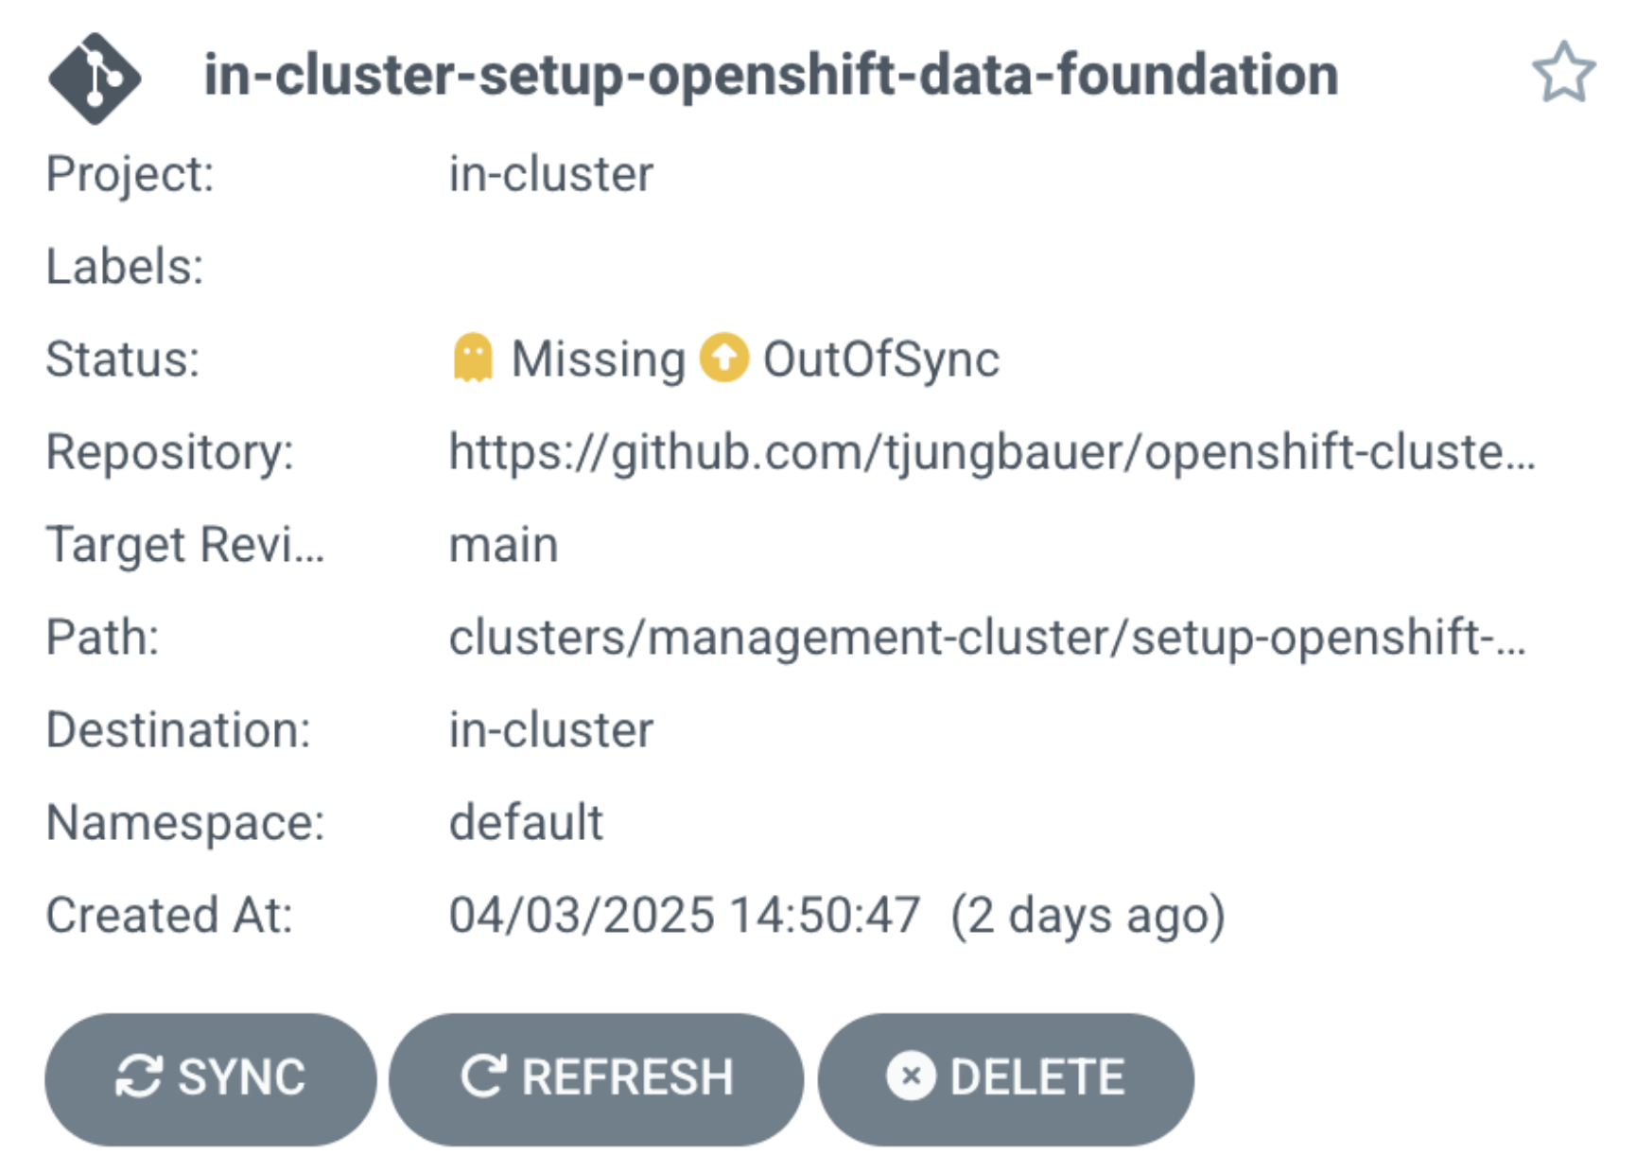Open the GitHub repository URL link
The image size is (1636, 1173).
point(991,451)
